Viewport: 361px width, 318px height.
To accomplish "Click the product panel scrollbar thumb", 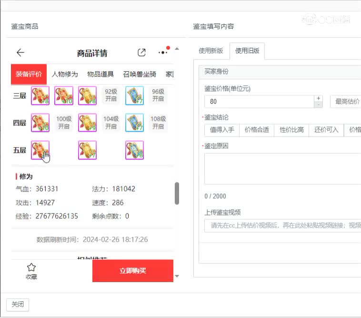I will click(x=177, y=193).
